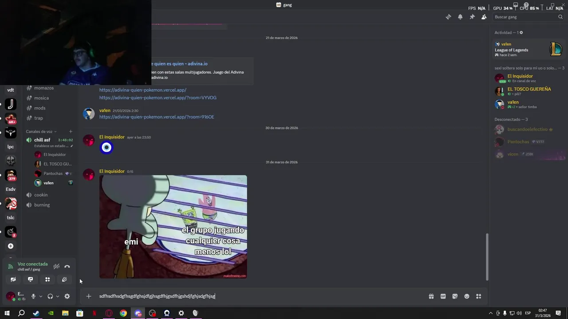Open notification settings bell icon
Screen dimensions: 568x319
[460, 17]
